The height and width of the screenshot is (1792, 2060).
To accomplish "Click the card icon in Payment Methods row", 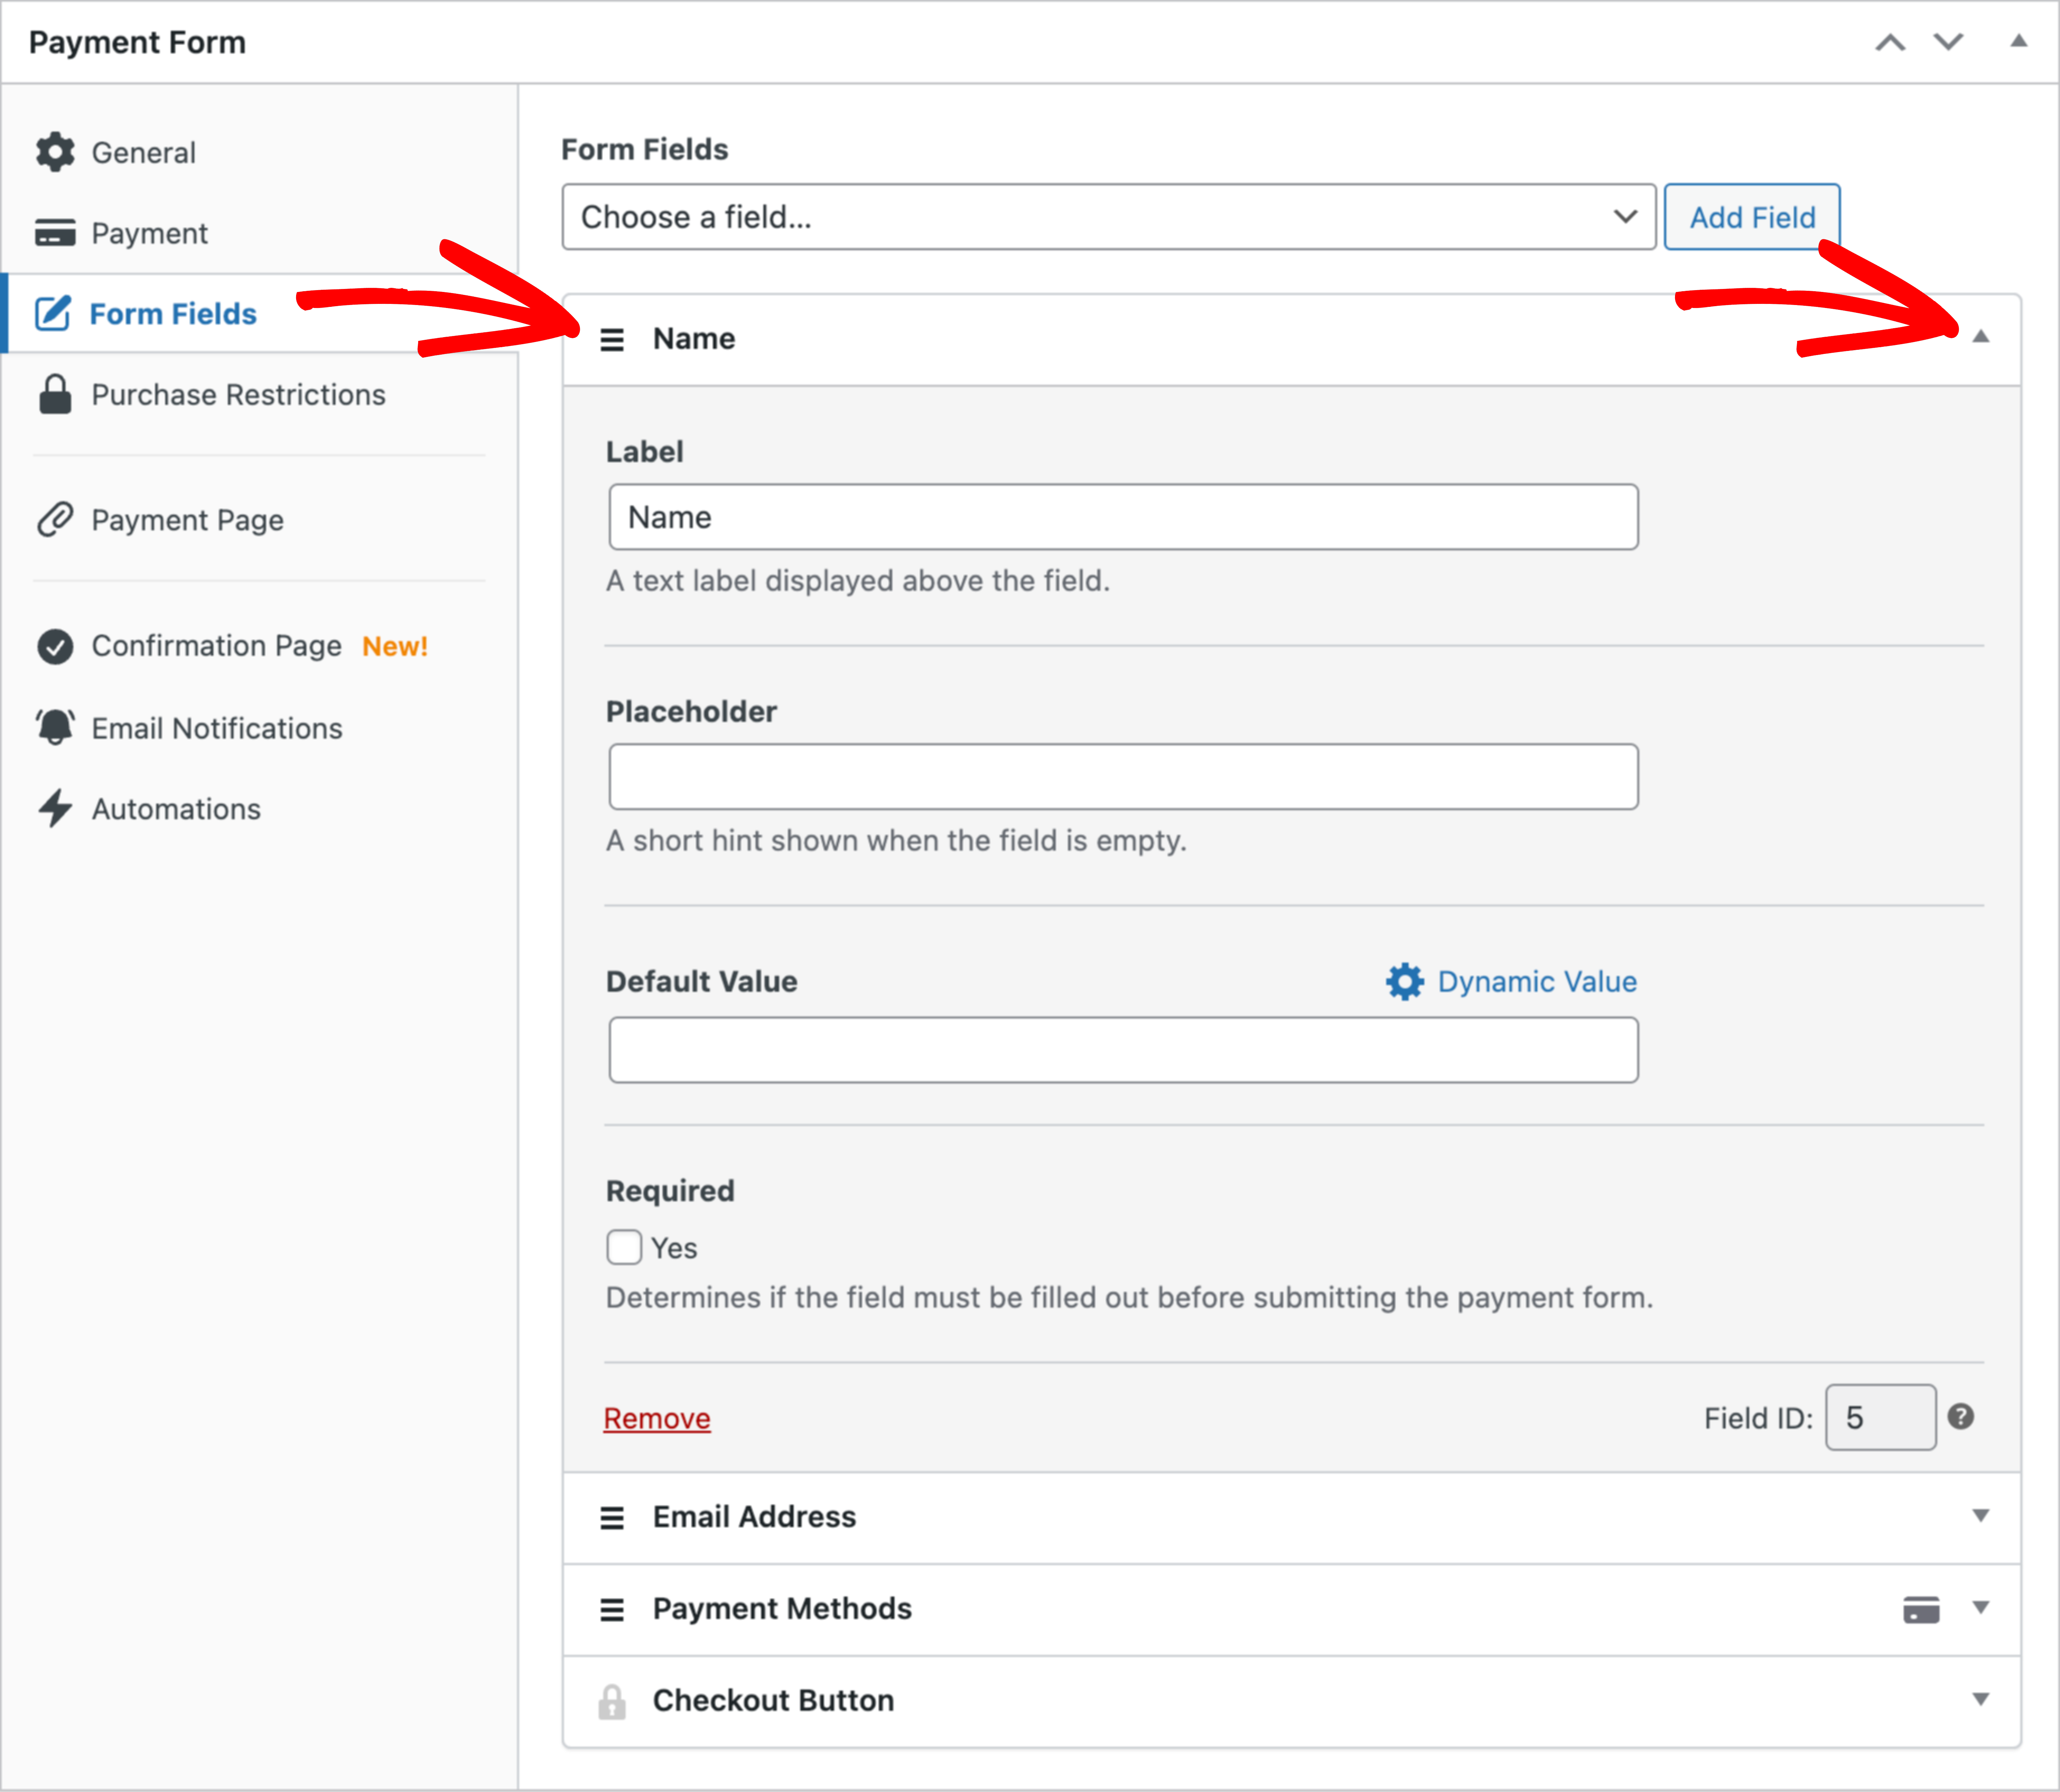I will click(x=1921, y=1609).
